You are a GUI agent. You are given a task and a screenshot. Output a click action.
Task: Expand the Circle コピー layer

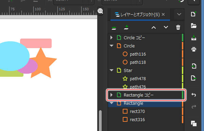point(112,38)
